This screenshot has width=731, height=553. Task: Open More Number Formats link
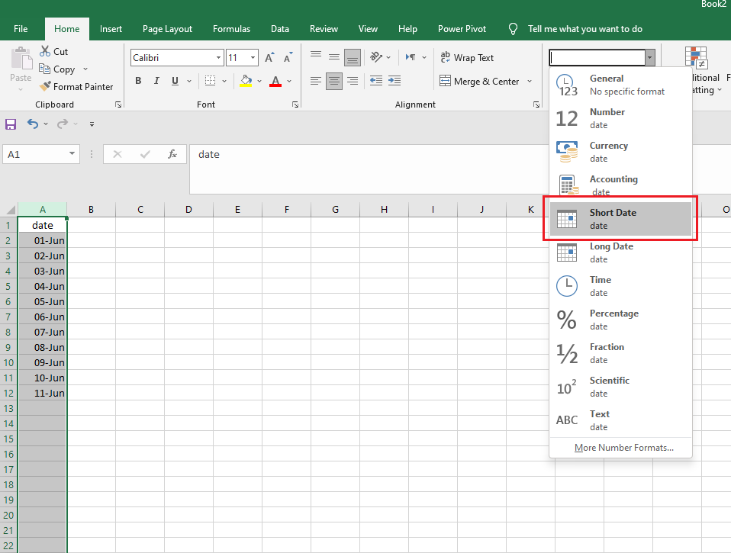point(624,448)
